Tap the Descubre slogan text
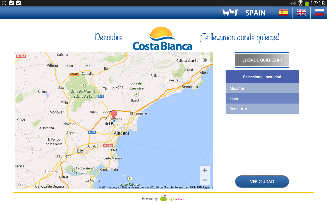This screenshot has width=327, height=204. tap(109, 37)
